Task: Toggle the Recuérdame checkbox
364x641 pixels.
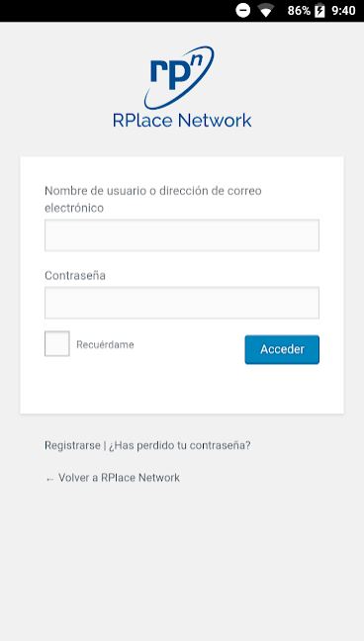Action: tap(57, 344)
